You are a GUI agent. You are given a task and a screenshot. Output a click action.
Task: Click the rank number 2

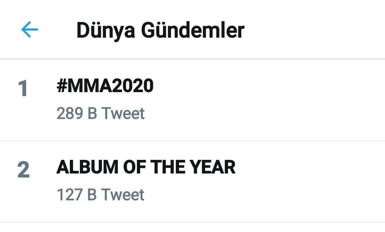click(x=23, y=170)
